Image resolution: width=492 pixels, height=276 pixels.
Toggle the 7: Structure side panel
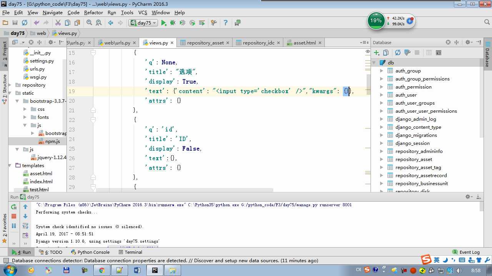(x=5, y=89)
